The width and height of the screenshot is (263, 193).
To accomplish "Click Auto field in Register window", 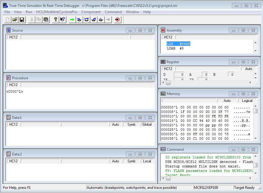I will pyautogui.click(x=249, y=69).
